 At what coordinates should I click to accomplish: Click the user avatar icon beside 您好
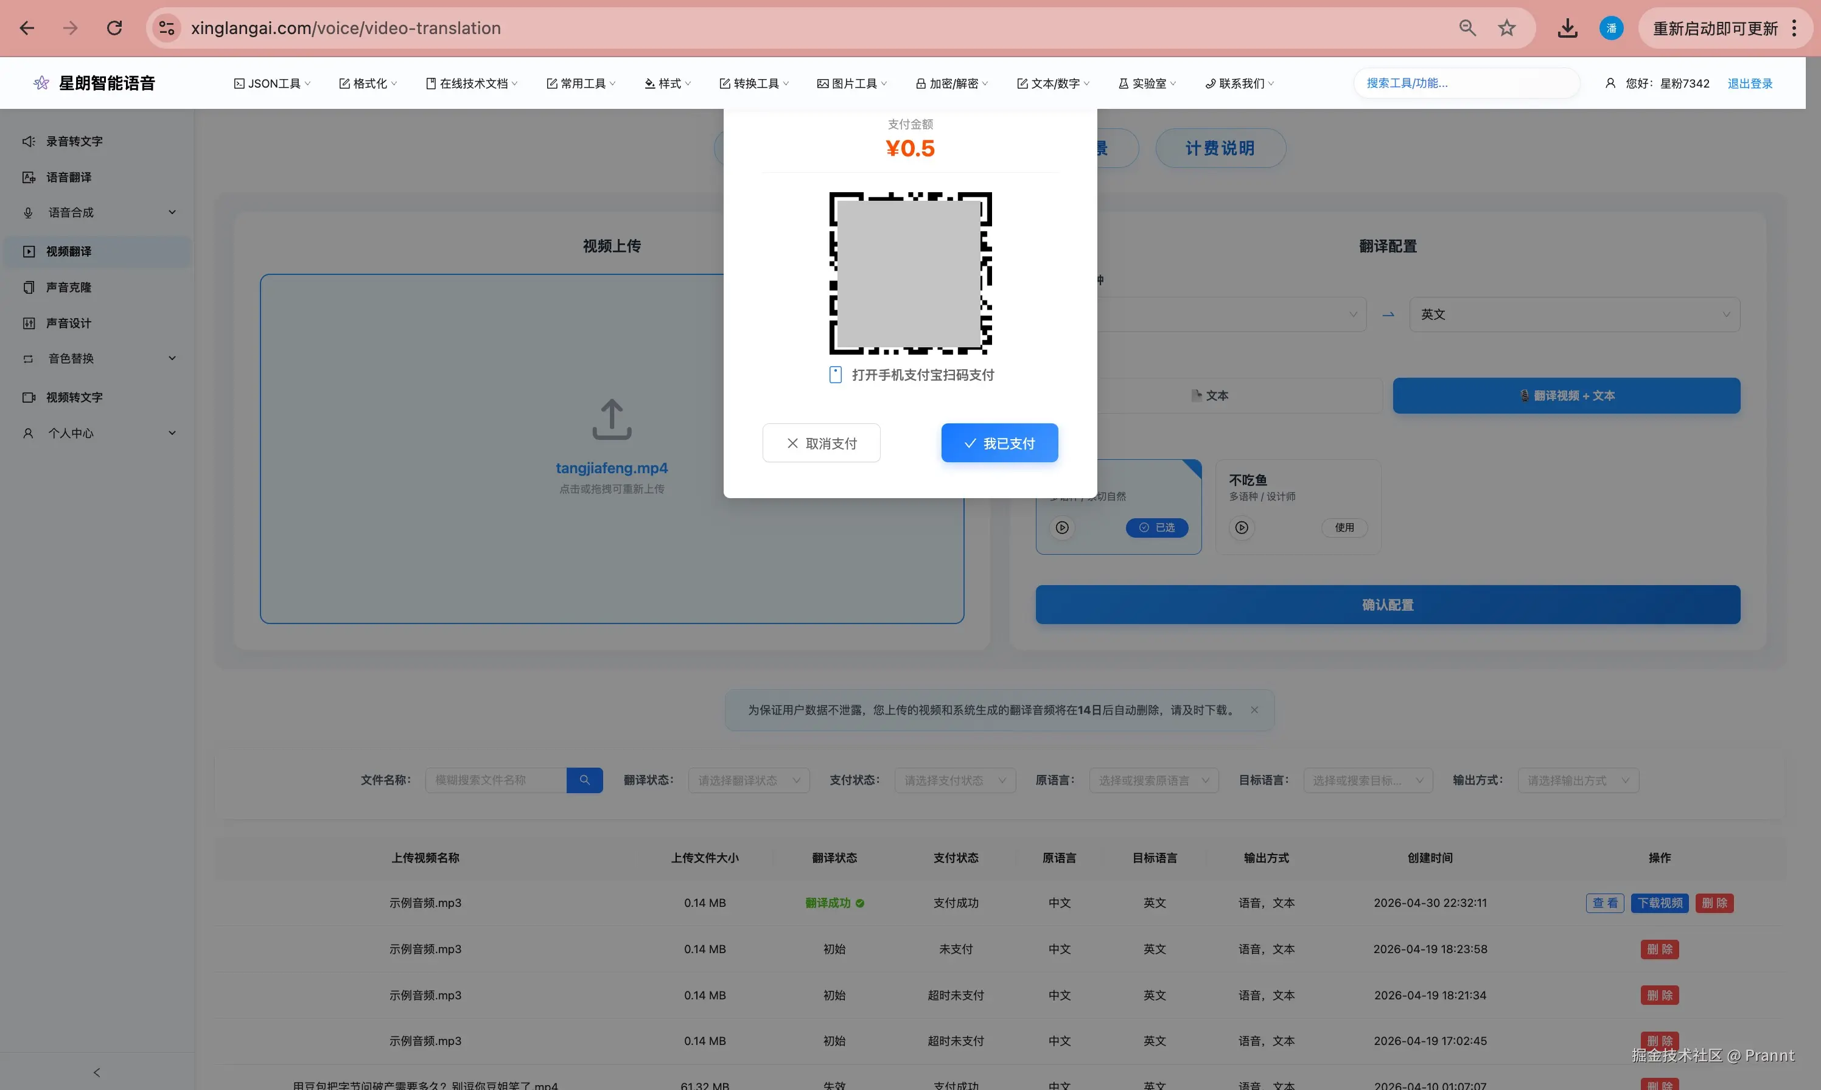click(1610, 83)
